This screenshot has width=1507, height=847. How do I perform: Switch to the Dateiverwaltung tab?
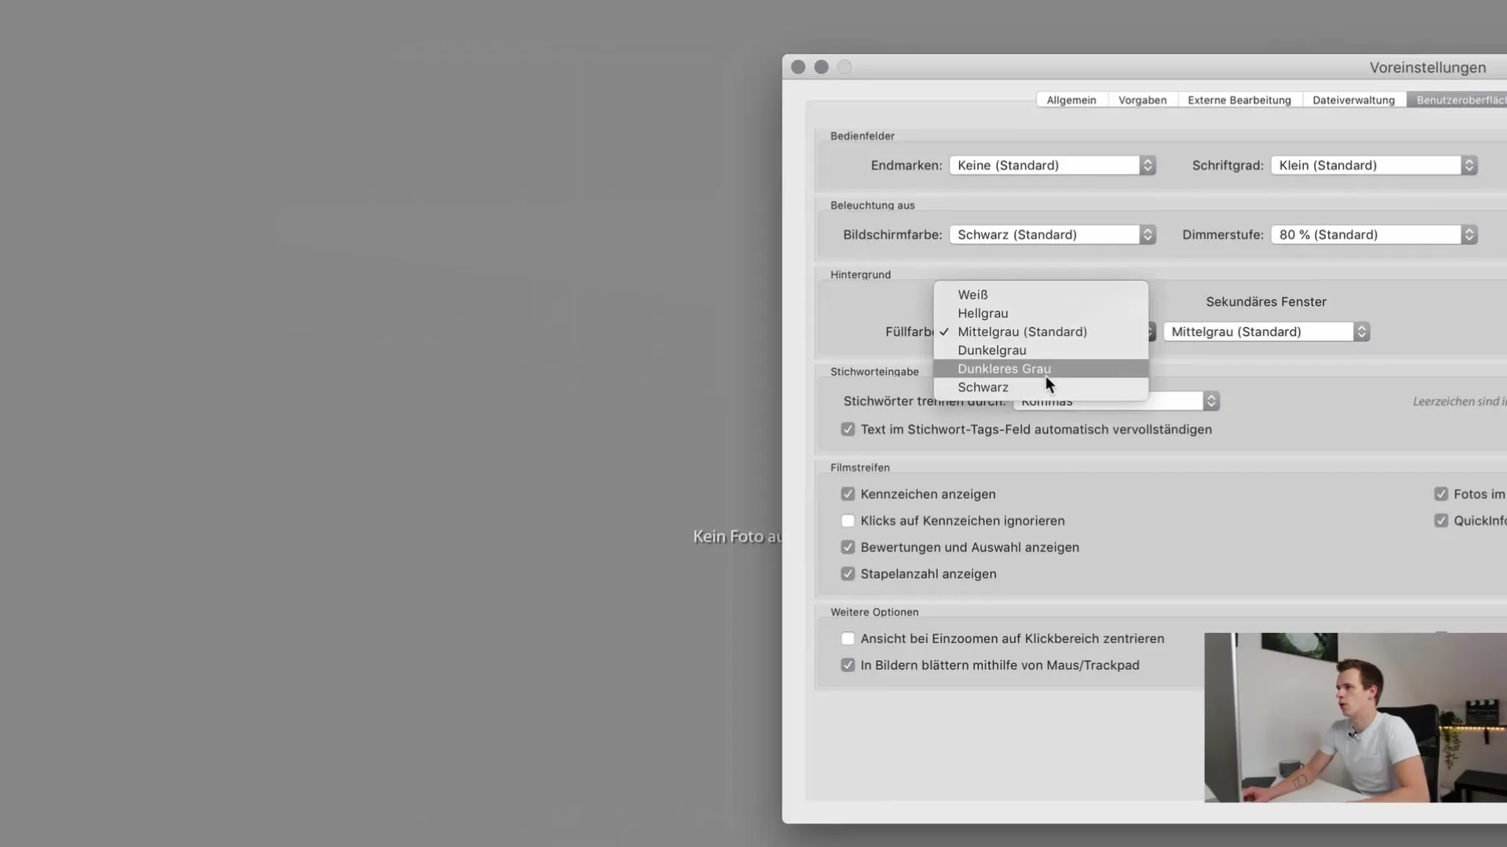pyautogui.click(x=1353, y=100)
